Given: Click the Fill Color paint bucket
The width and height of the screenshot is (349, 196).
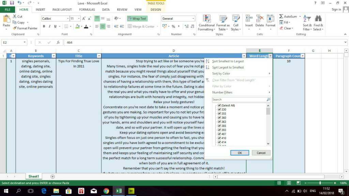Looking at the screenshot, I should click(77, 26).
